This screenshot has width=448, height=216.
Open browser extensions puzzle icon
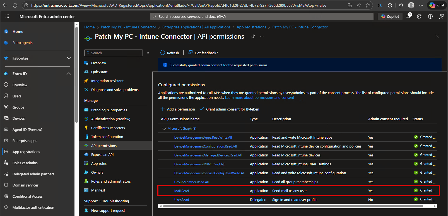[390, 5]
